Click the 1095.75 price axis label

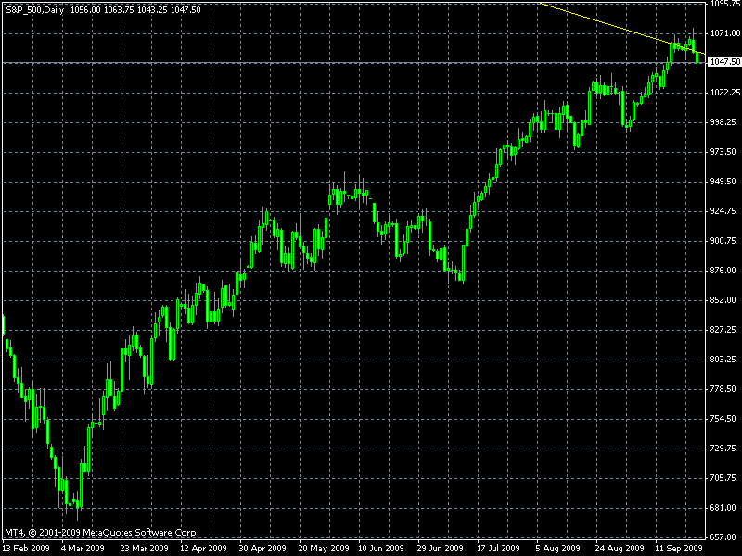coord(723,5)
